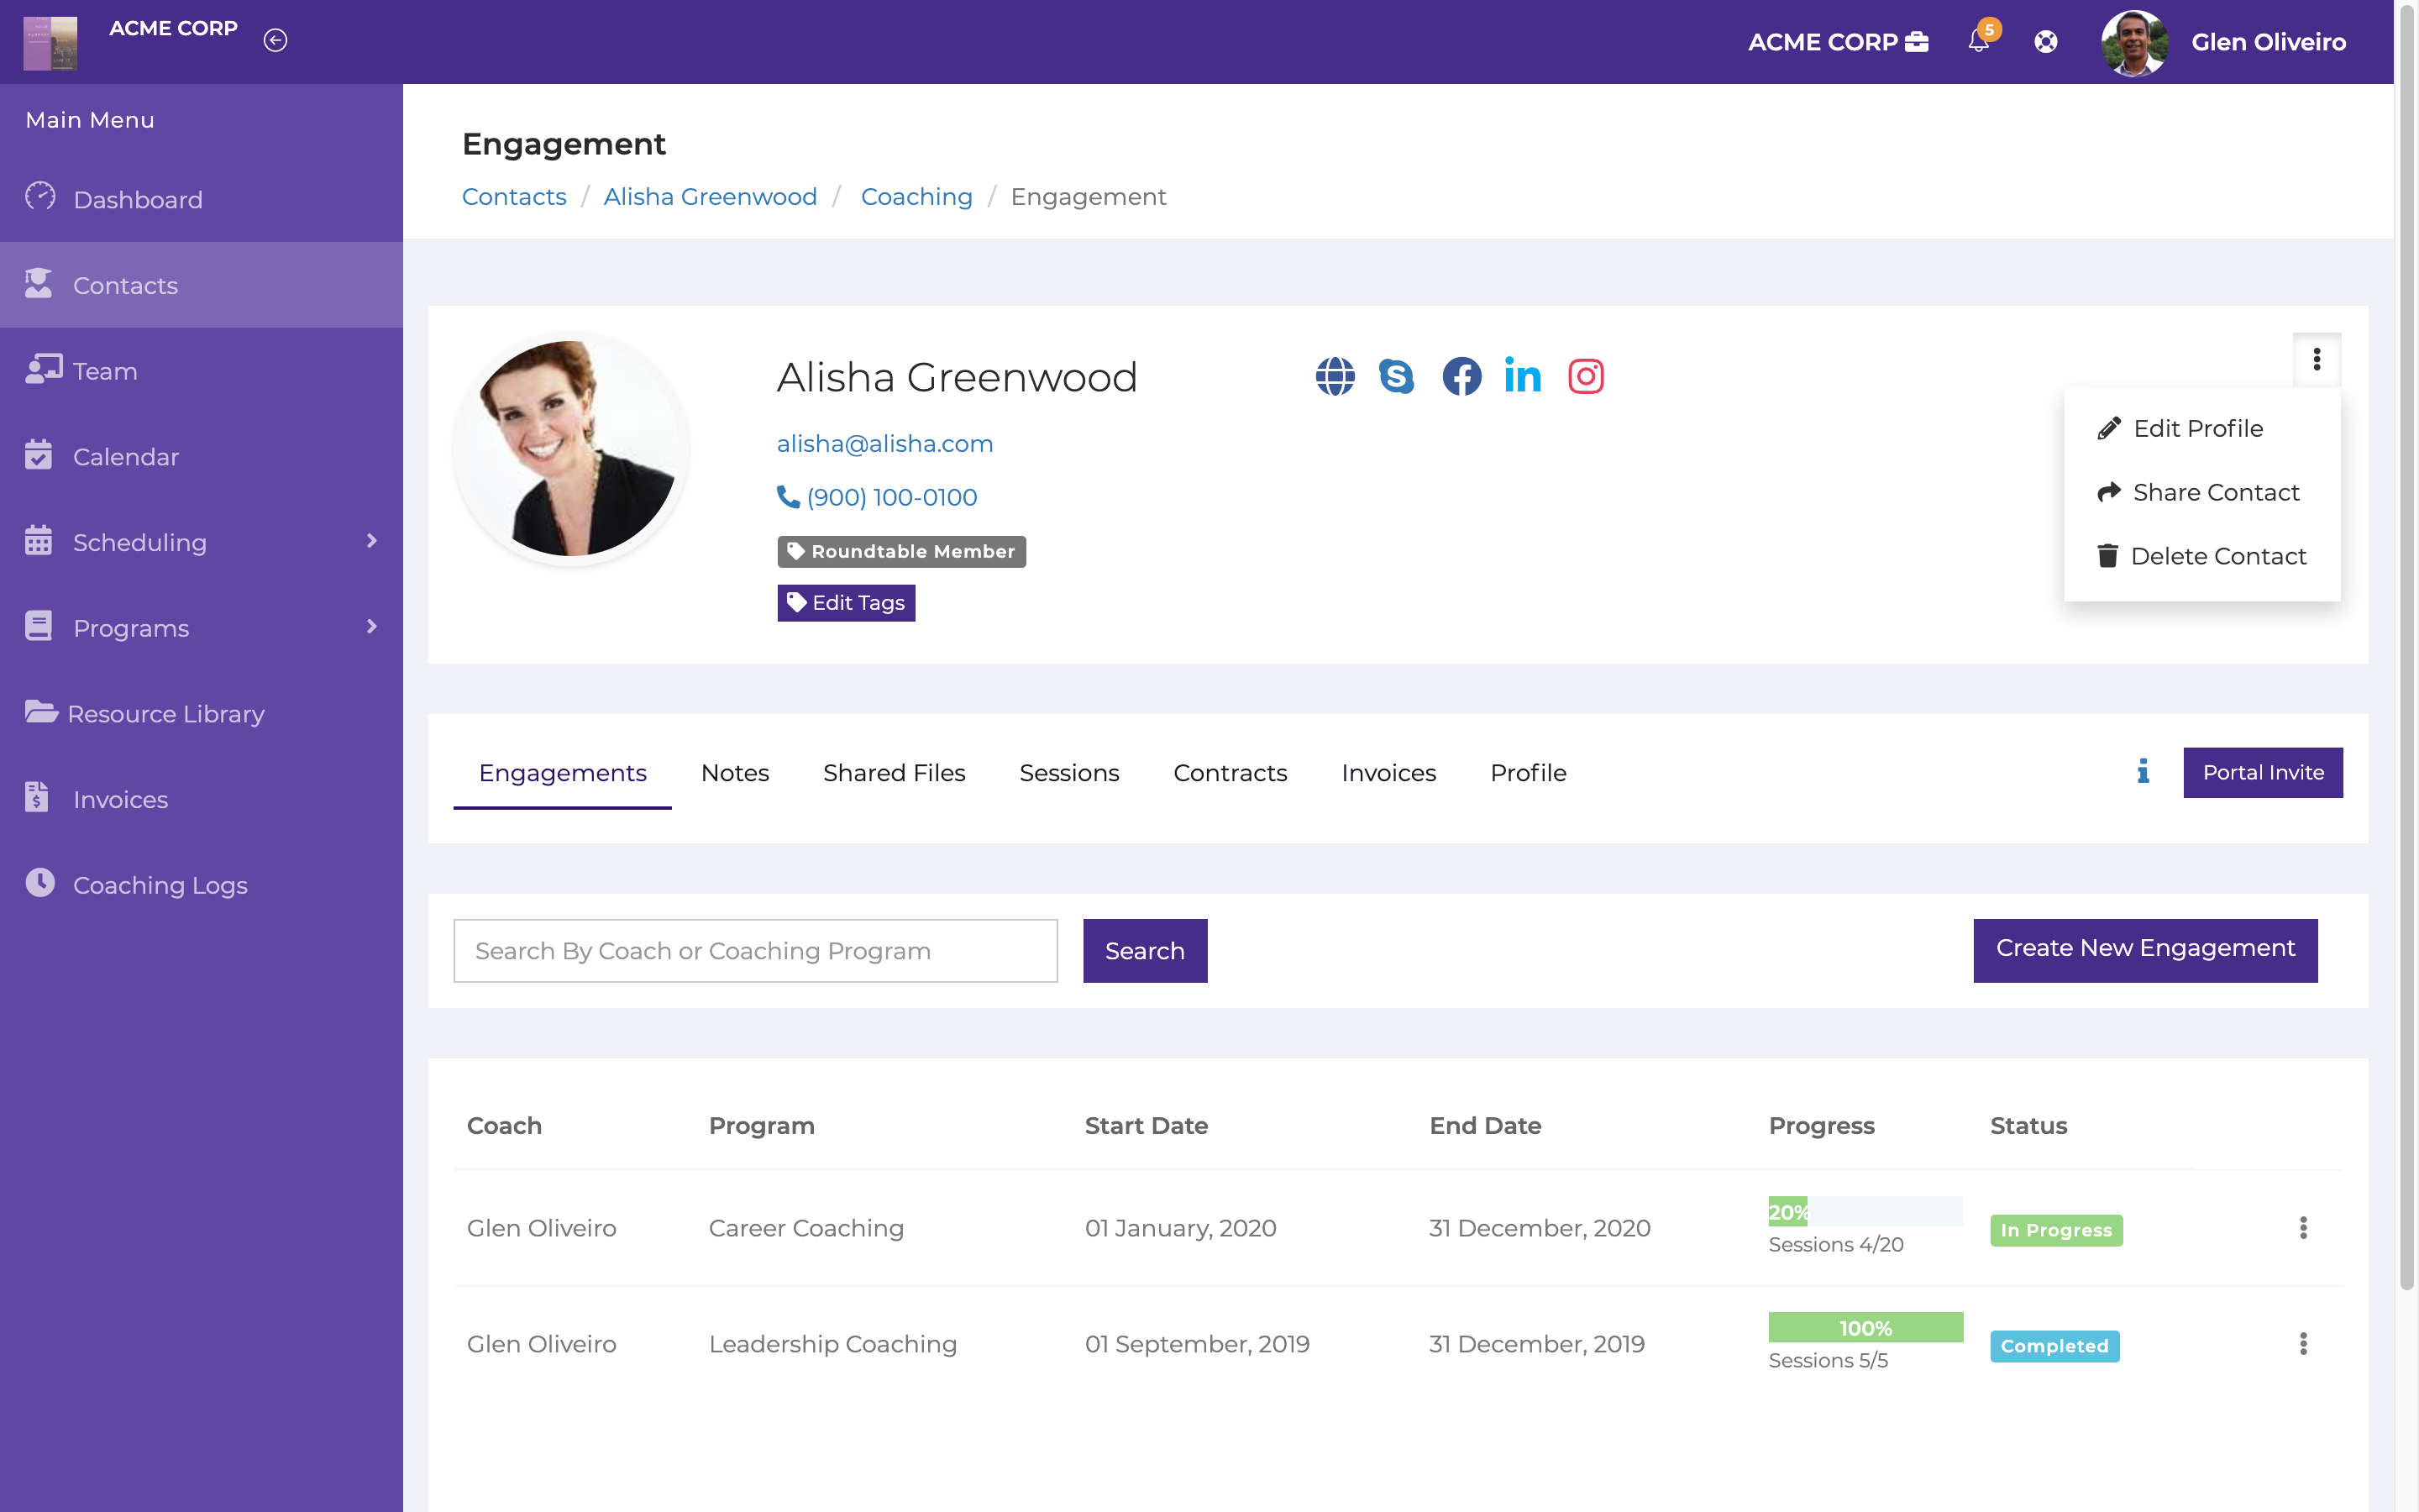Open Alisha's Facebook profile icon
The width and height of the screenshot is (2419, 1512).
pyautogui.click(x=1461, y=376)
